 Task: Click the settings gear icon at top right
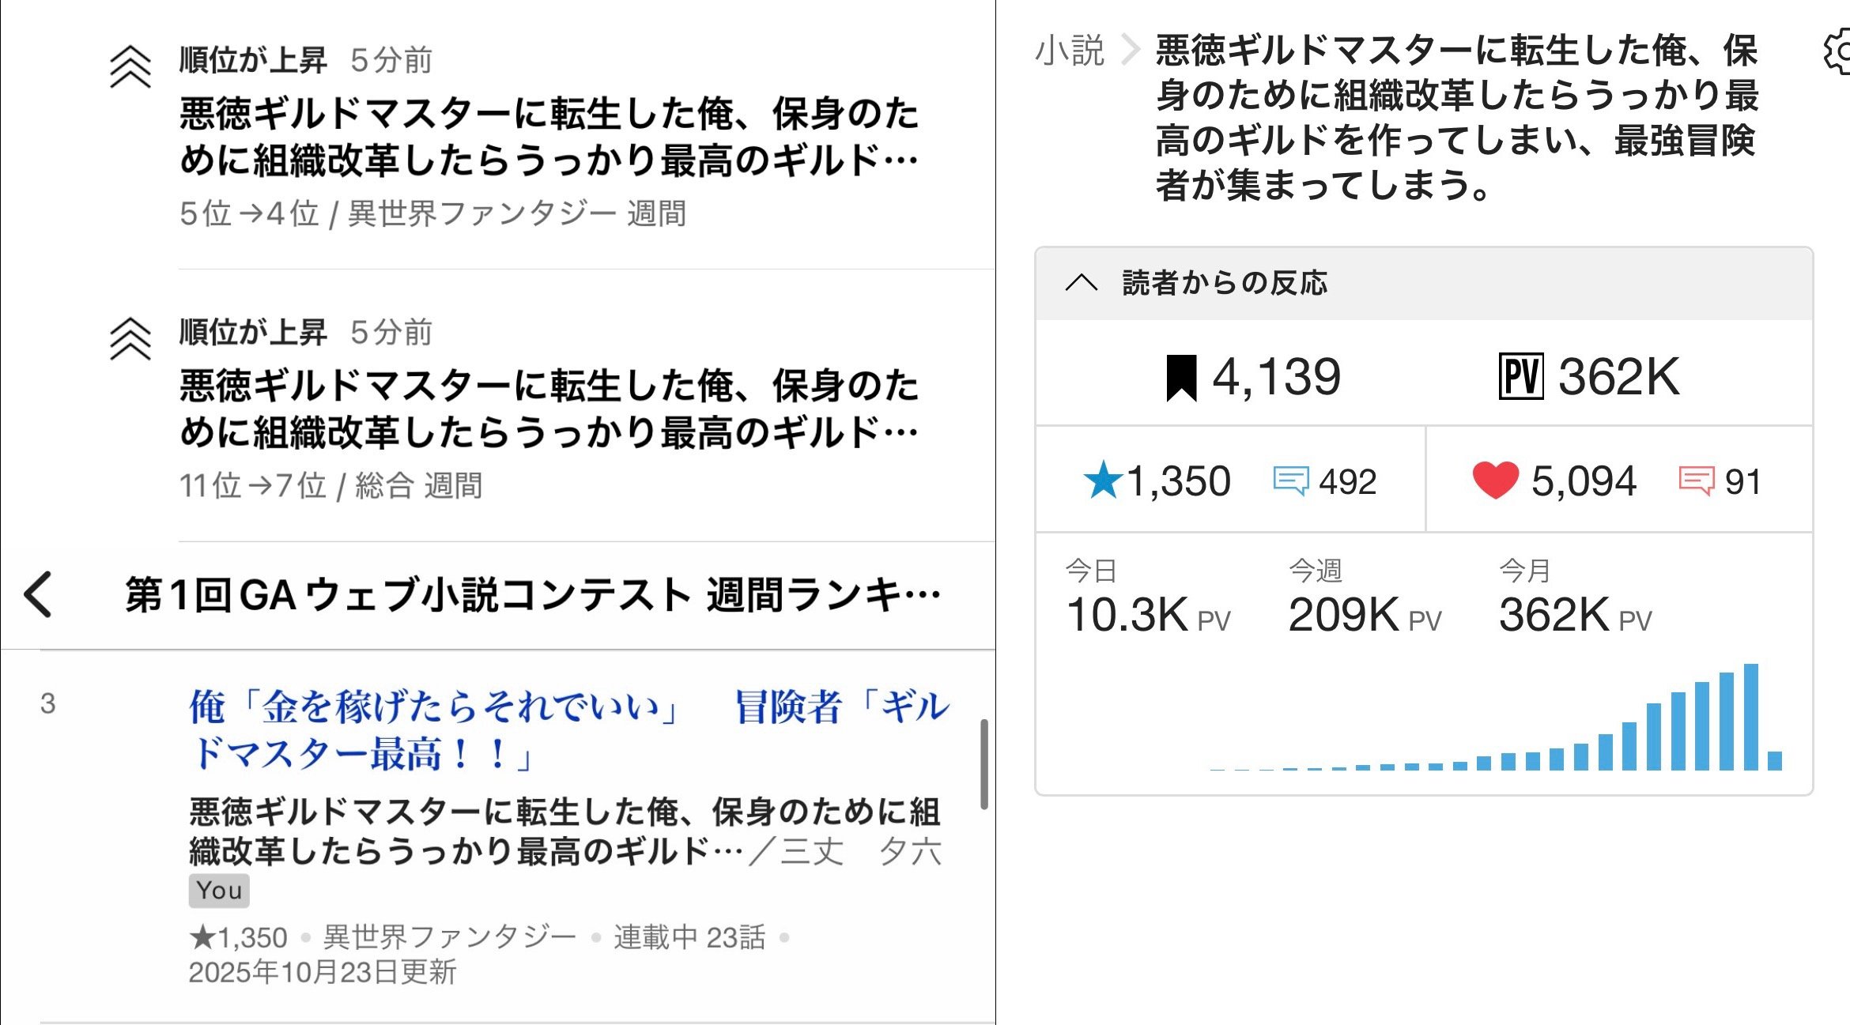(x=1839, y=52)
